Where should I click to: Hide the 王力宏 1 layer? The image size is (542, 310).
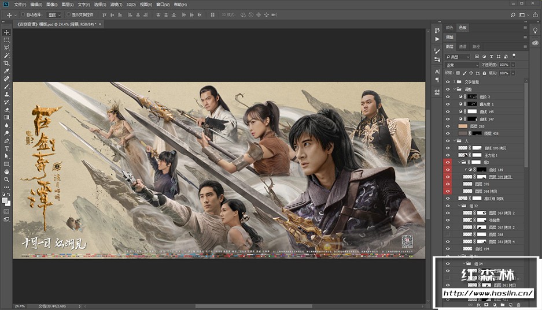pos(448,155)
